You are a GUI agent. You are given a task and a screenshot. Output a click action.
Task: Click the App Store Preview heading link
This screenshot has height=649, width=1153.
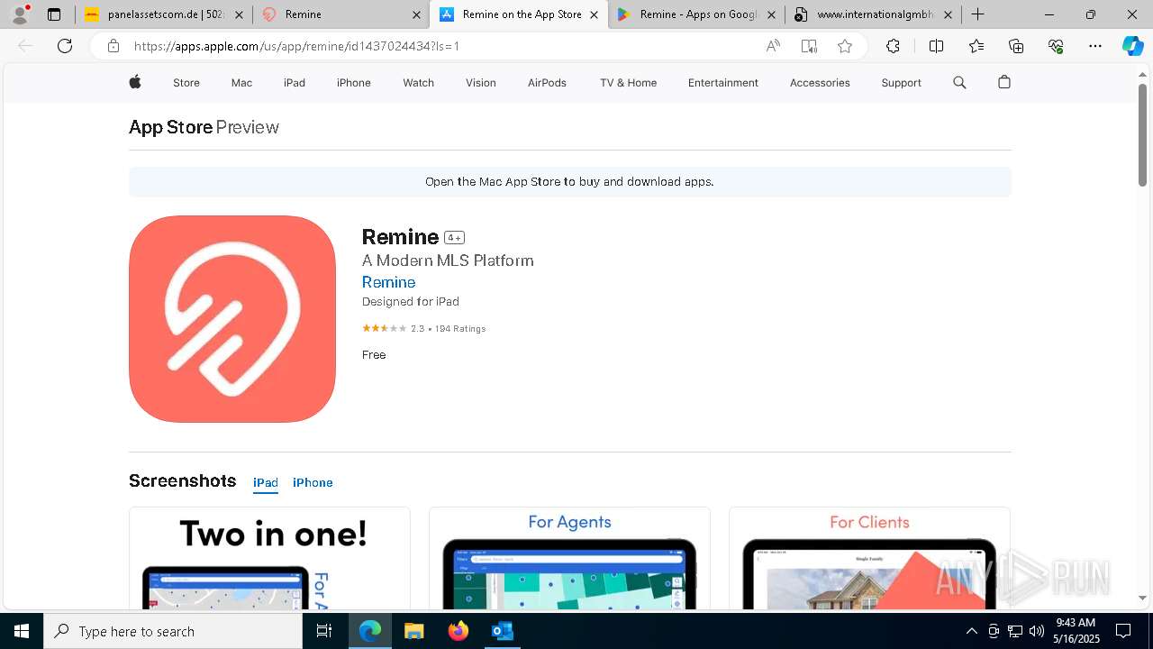pos(204,127)
